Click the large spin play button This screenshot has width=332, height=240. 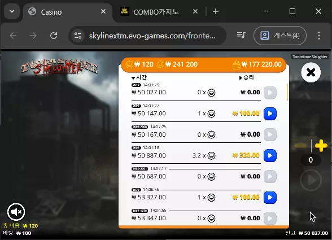click(x=311, y=180)
